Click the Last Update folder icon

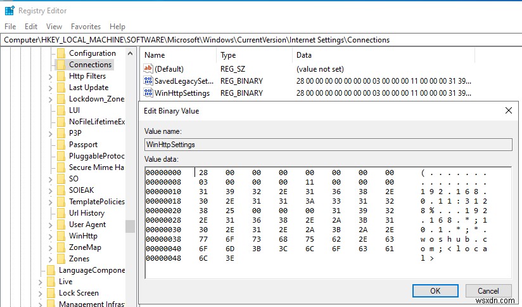coord(61,88)
